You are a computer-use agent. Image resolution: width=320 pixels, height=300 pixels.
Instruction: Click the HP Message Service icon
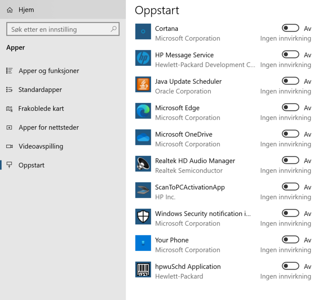tap(143, 58)
